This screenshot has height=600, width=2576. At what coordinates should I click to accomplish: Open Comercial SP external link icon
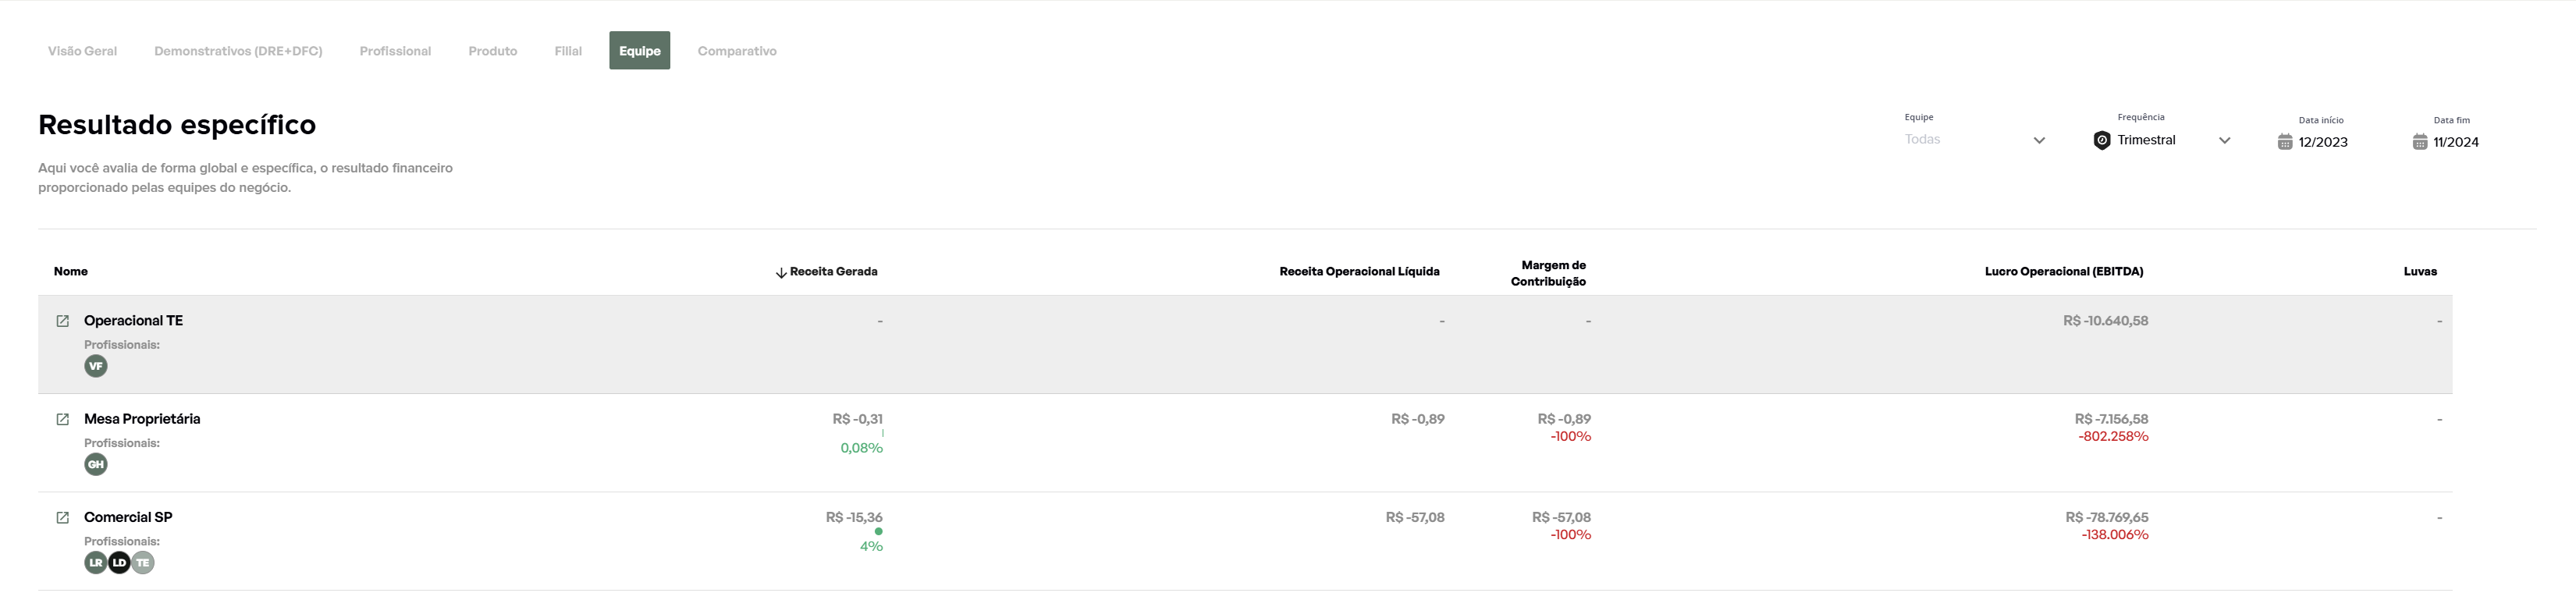(x=62, y=517)
